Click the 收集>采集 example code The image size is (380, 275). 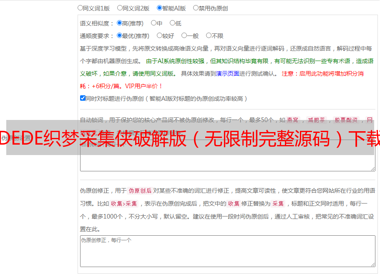(x=124, y=204)
